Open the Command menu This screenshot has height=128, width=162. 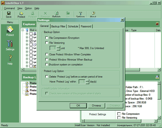coord(9,8)
